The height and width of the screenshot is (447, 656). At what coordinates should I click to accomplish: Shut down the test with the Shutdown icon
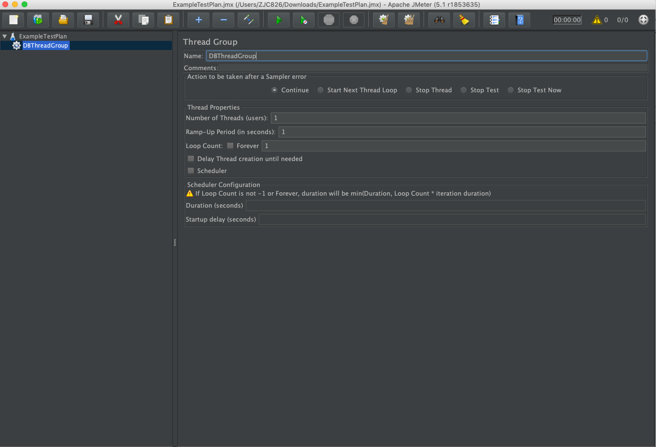click(x=353, y=20)
